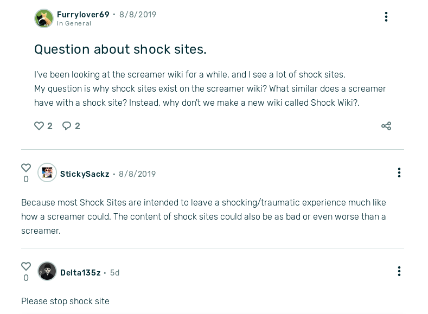Click the post's comment bubble icon
Screen dimensions: 428x314
coord(67,126)
